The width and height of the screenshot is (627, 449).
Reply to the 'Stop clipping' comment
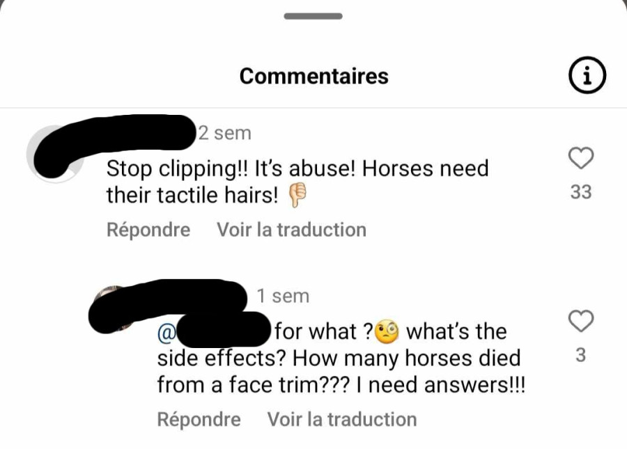(148, 230)
